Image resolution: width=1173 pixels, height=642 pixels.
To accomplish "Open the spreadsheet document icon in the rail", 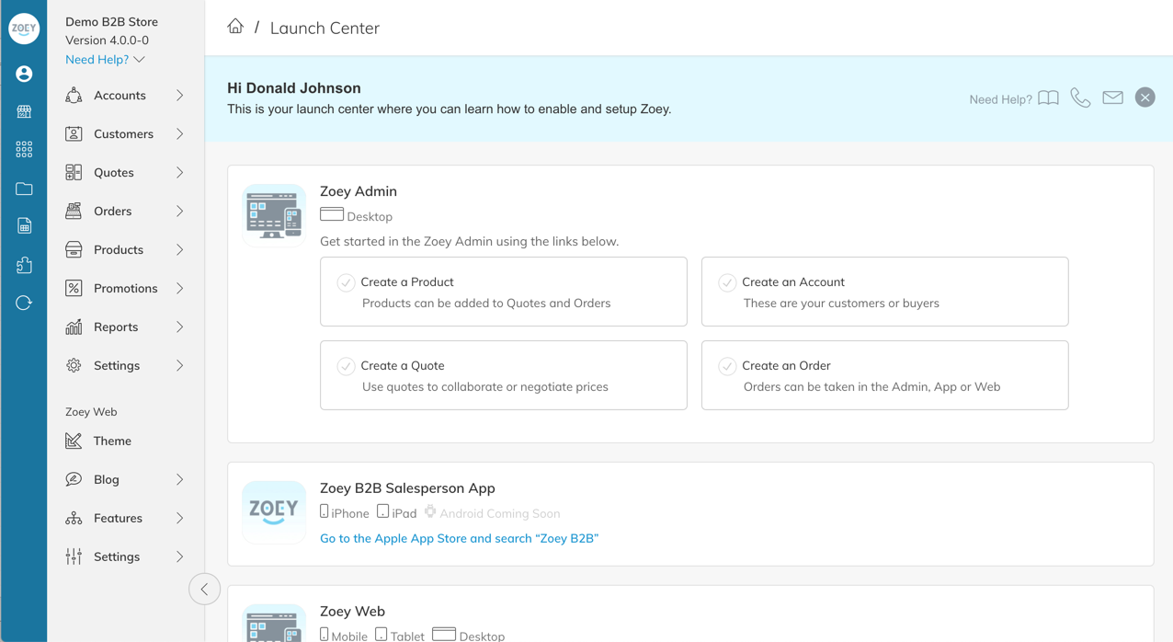I will coord(24,226).
